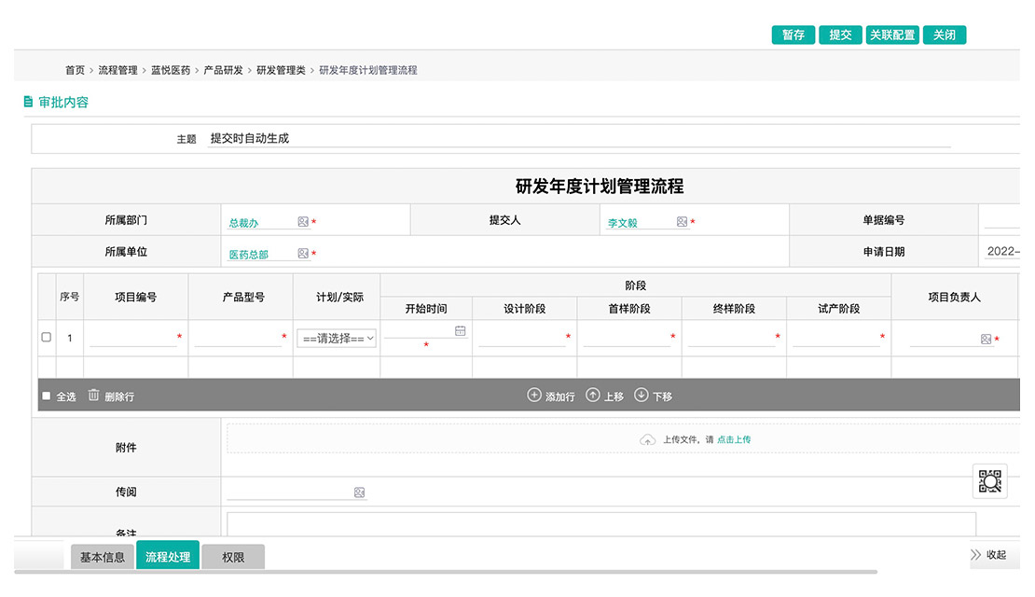The image size is (1035, 597).
Task: Open the 开始时间 calendar picker
Action: pyautogui.click(x=460, y=331)
